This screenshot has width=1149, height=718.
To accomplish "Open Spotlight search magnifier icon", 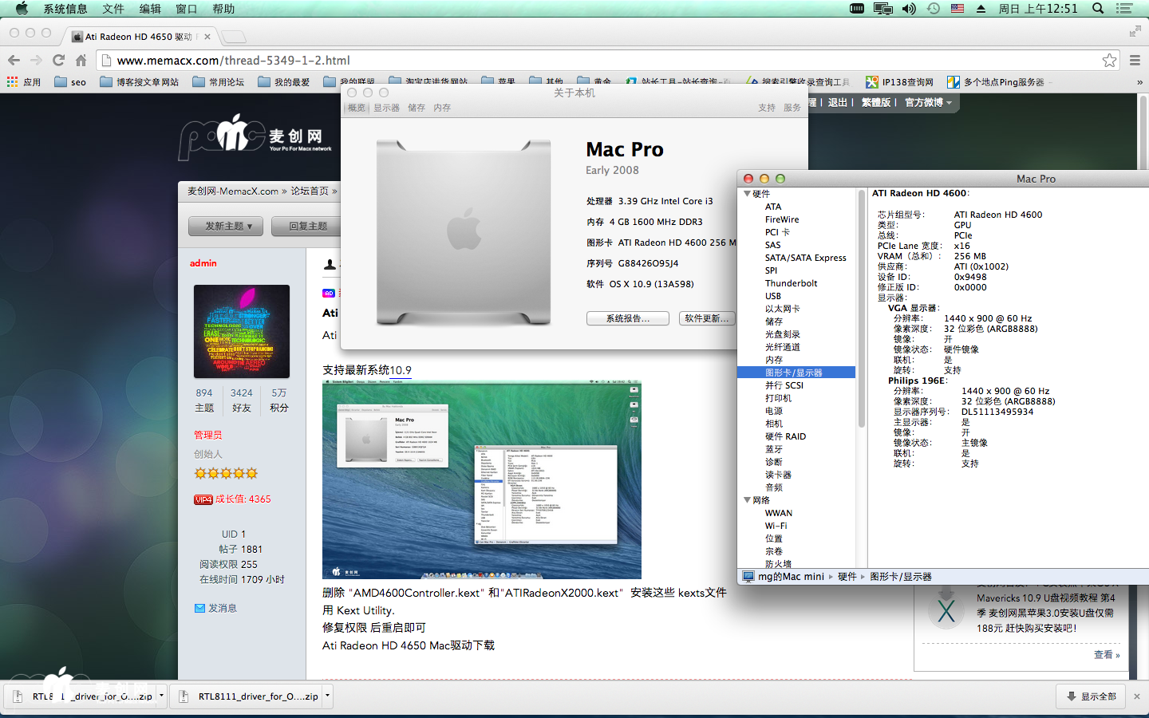I will point(1098,9).
